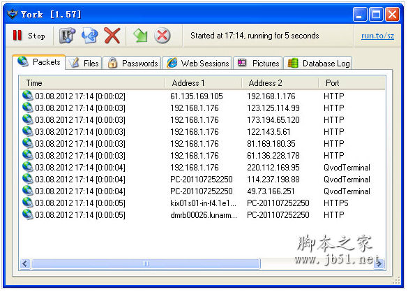Select the packet row to 49.73.166.251

[202, 191]
